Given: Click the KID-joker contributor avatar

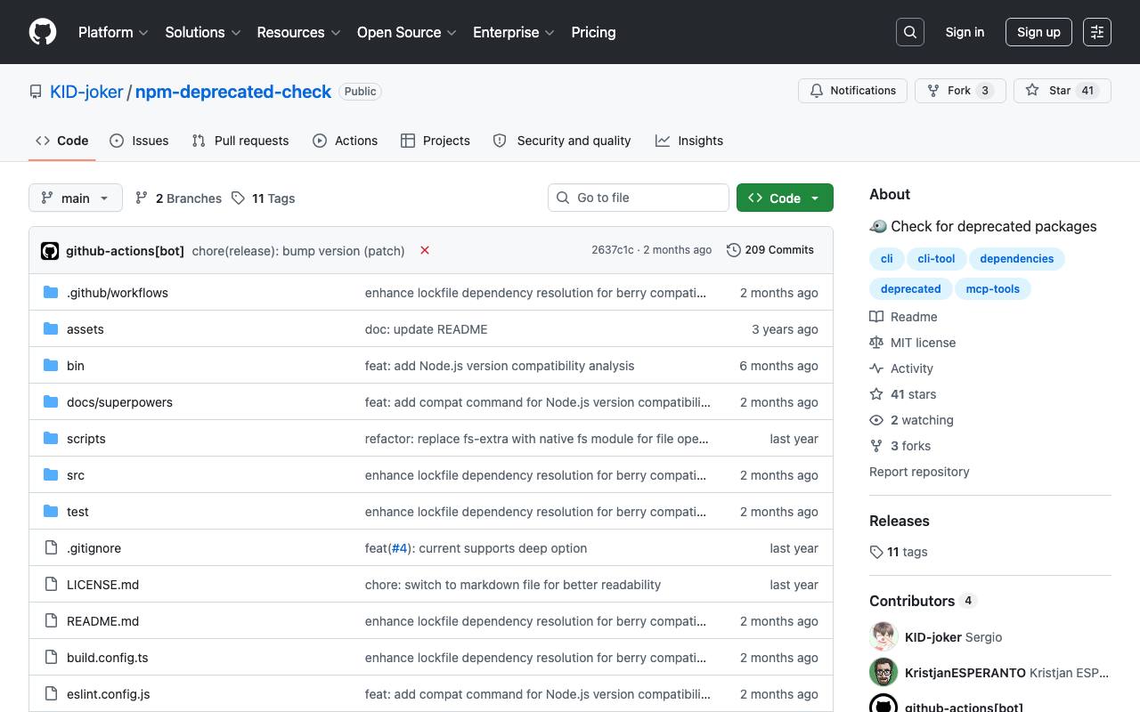Looking at the screenshot, I should (883, 637).
